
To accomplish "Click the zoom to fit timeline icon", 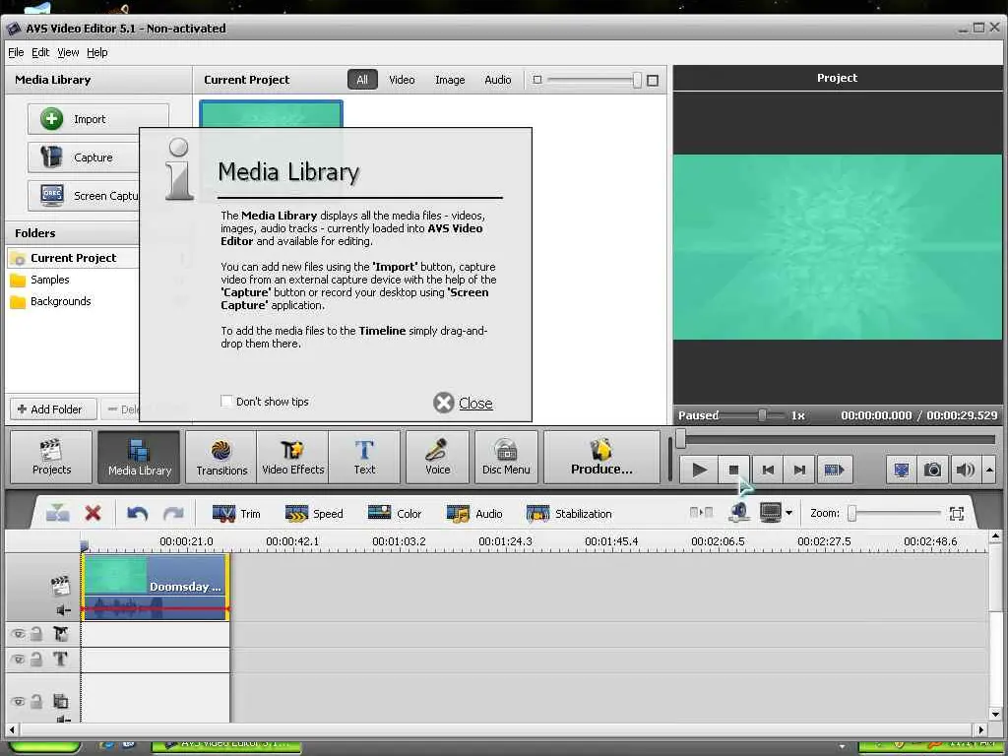I will click(957, 513).
